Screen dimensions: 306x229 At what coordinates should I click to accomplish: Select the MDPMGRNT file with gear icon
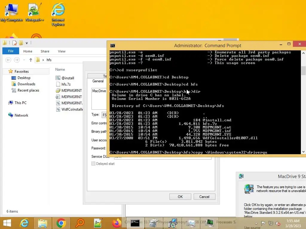pyautogui.click(x=72, y=97)
